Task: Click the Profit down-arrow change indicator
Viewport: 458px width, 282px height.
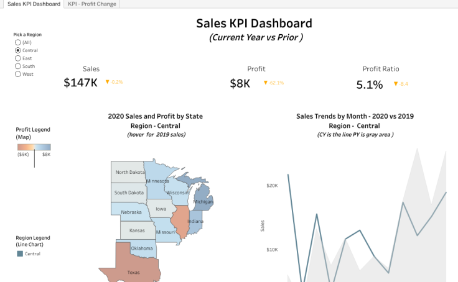Action: [266, 82]
